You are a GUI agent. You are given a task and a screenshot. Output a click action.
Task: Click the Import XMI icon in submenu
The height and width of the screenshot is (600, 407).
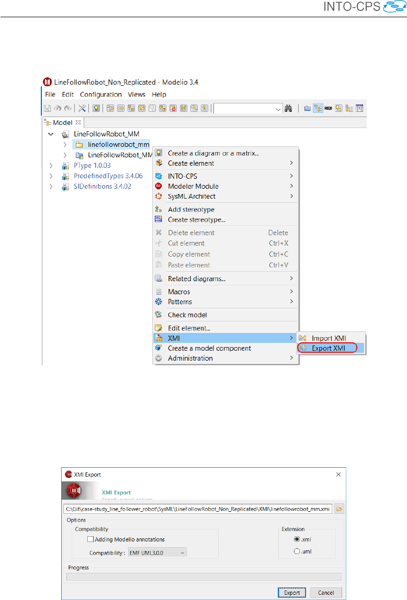(x=302, y=338)
